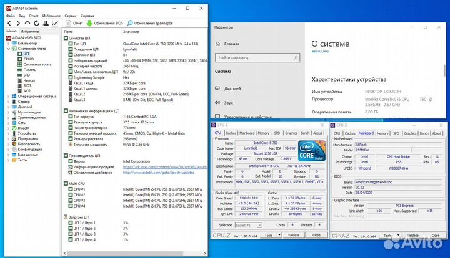Expand Сервер tree node
The height and width of the screenshot is (258, 450).
tap(8, 102)
